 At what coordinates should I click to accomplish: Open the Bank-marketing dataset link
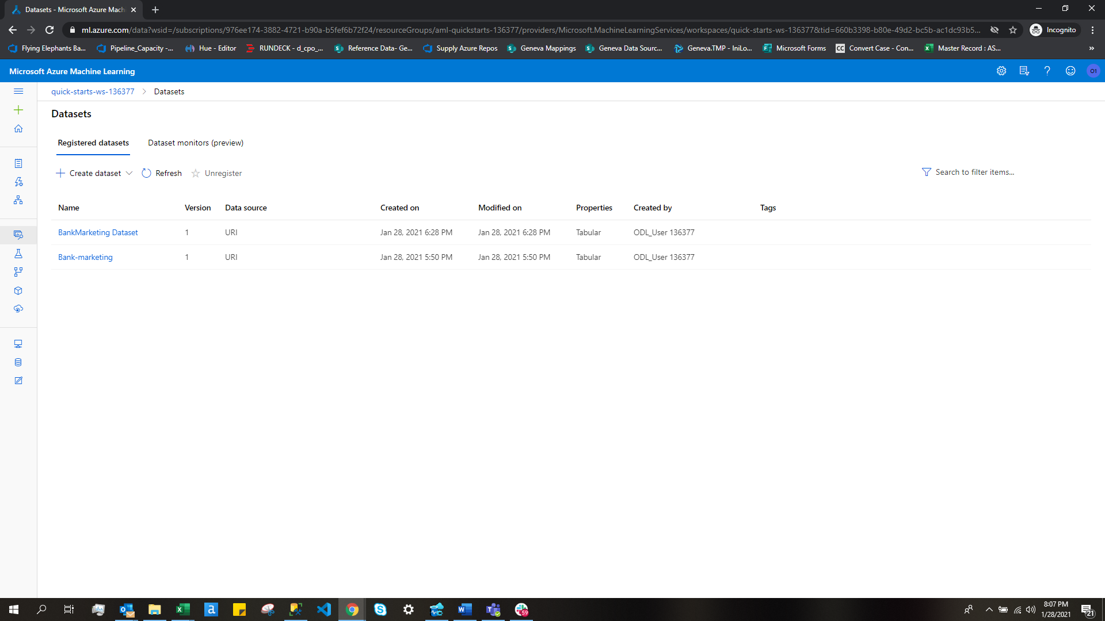85,257
